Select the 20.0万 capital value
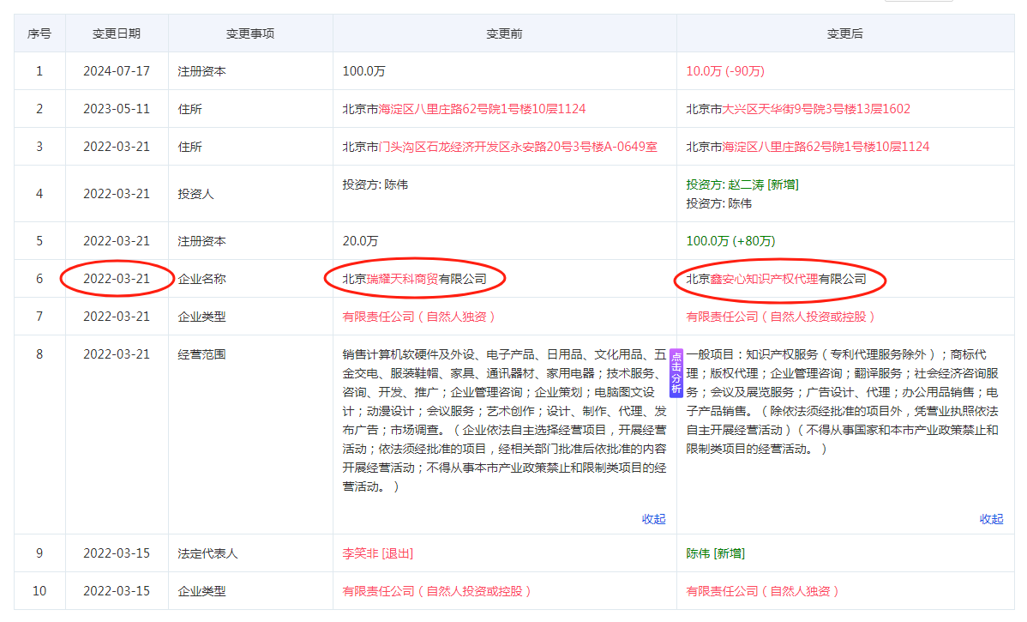 pos(360,241)
